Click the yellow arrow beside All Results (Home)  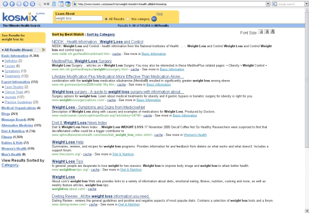tap(44, 50)
